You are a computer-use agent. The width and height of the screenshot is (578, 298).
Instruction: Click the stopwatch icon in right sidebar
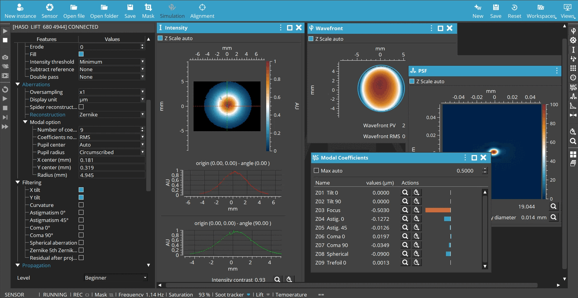573,132
